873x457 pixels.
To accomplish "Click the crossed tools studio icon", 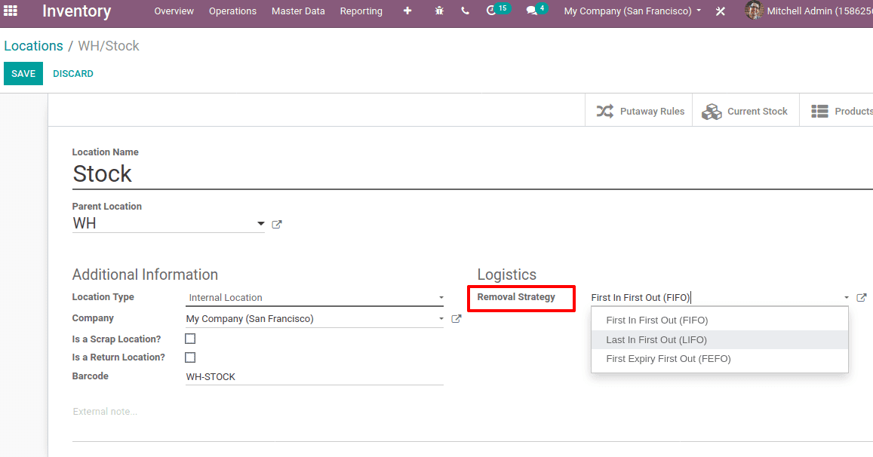I will click(721, 11).
